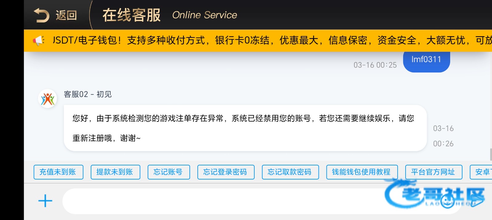Choose the 提款未到账 quick reply
Viewport: 492px width, 220px height.
point(115,172)
